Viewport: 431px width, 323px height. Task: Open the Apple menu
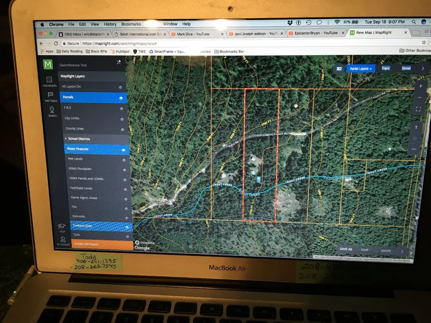pyautogui.click(x=42, y=25)
